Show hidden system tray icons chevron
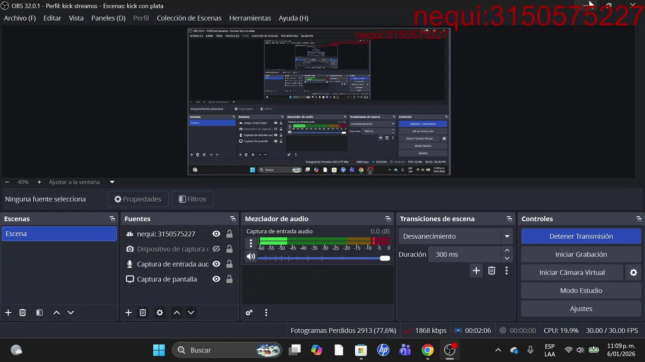The height and width of the screenshot is (362, 645). (x=498, y=350)
